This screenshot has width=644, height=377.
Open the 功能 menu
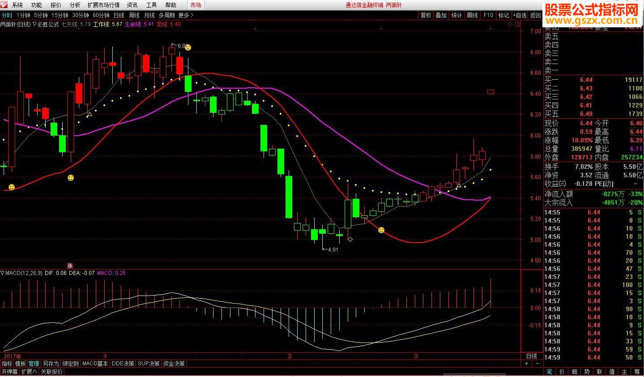point(37,5)
